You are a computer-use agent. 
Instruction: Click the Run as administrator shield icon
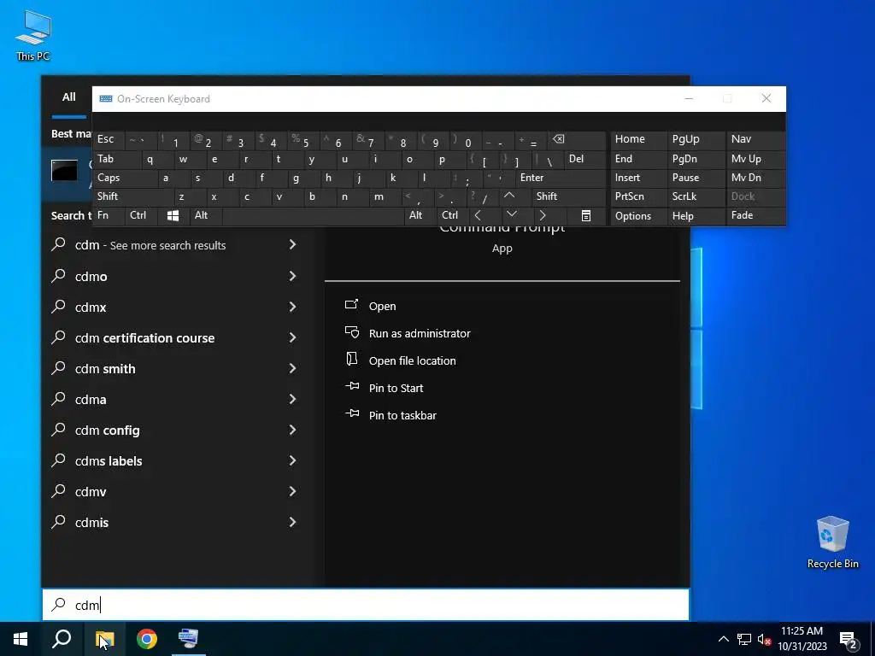click(351, 332)
